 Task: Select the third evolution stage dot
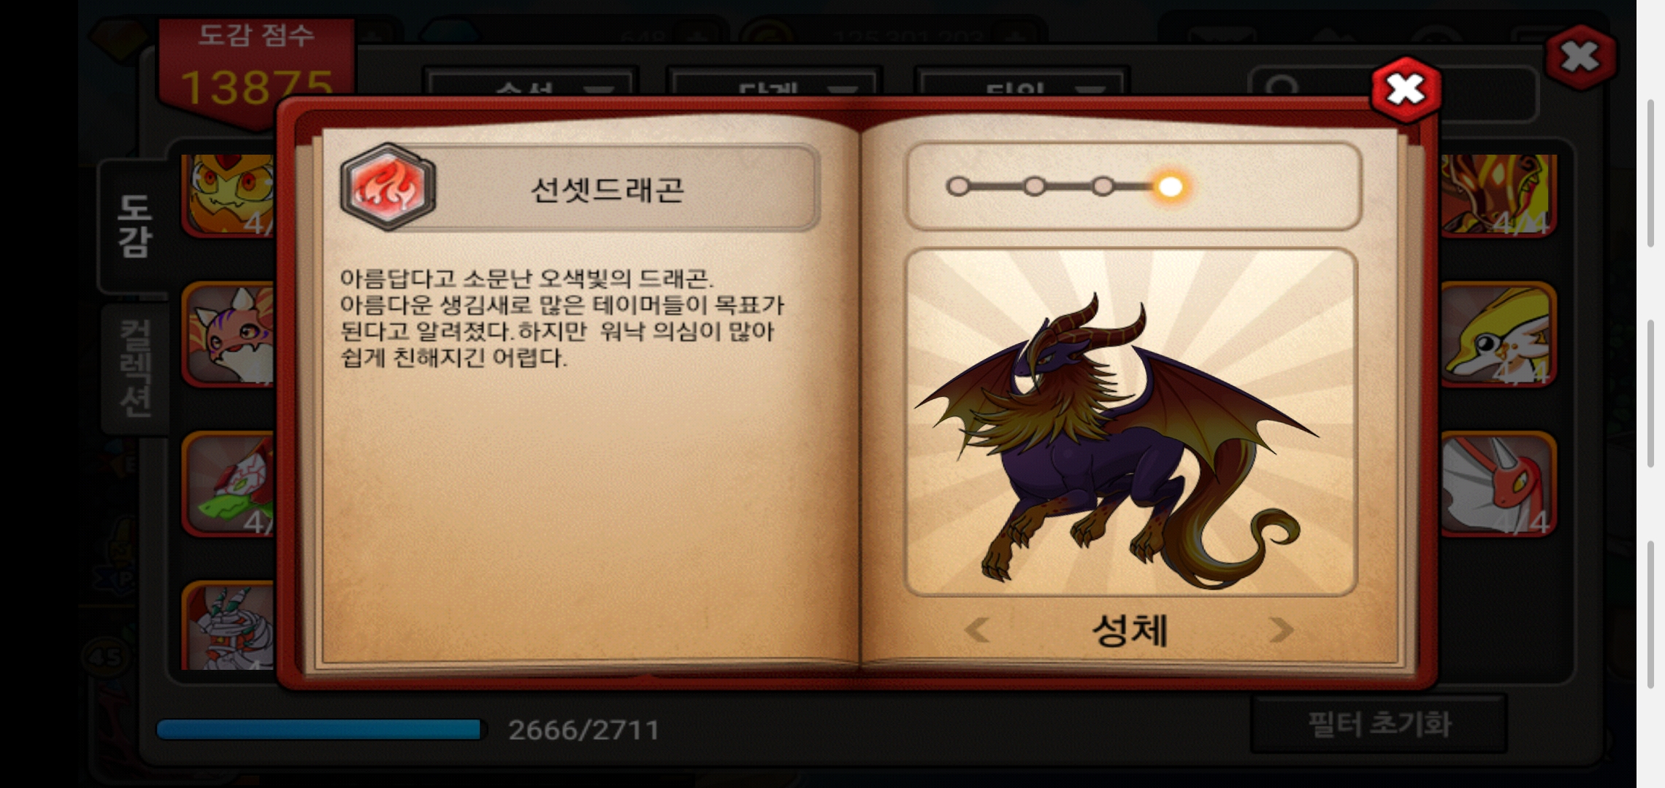(x=1103, y=187)
